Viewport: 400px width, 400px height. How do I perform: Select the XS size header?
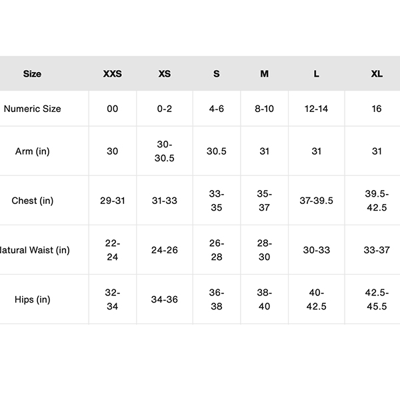pyautogui.click(x=165, y=74)
